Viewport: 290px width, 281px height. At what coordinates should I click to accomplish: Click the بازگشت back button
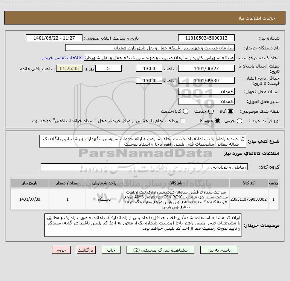pyautogui.click(x=86, y=250)
